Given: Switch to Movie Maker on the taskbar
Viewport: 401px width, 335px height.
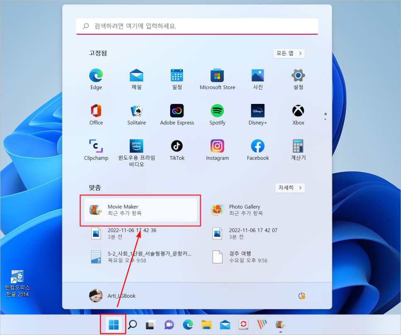Looking at the screenshot, I should point(280,325).
